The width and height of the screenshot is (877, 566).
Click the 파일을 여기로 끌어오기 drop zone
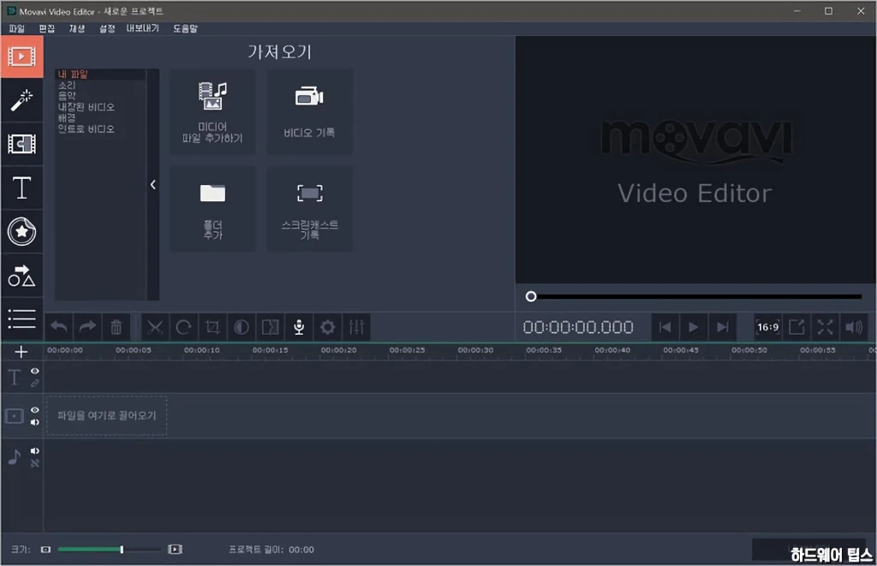click(107, 415)
